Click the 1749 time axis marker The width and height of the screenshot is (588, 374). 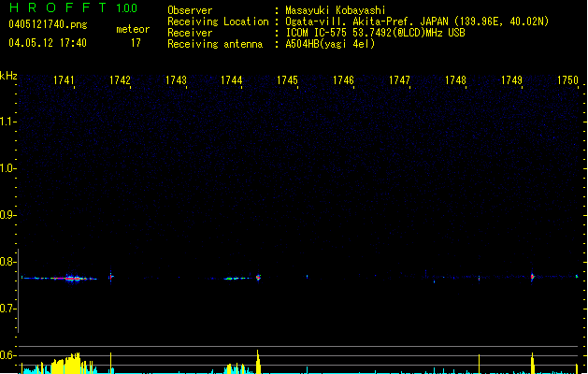[511, 80]
